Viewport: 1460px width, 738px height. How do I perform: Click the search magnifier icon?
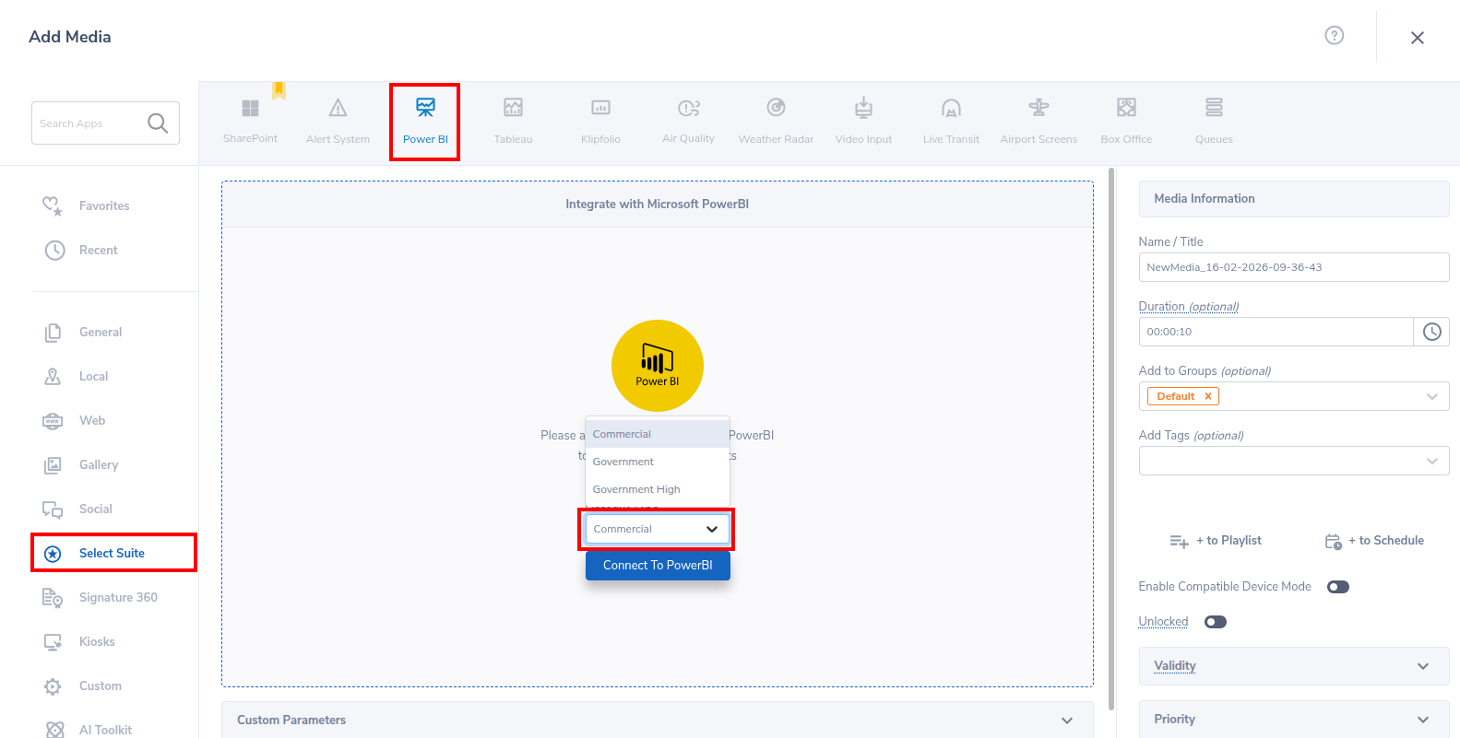click(158, 123)
